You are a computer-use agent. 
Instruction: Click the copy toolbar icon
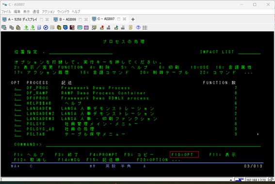12,28
